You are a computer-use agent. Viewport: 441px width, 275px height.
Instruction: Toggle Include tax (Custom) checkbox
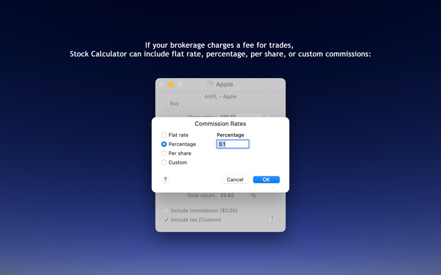point(167,220)
